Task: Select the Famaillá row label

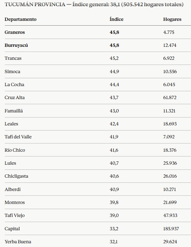Action: 14,111
